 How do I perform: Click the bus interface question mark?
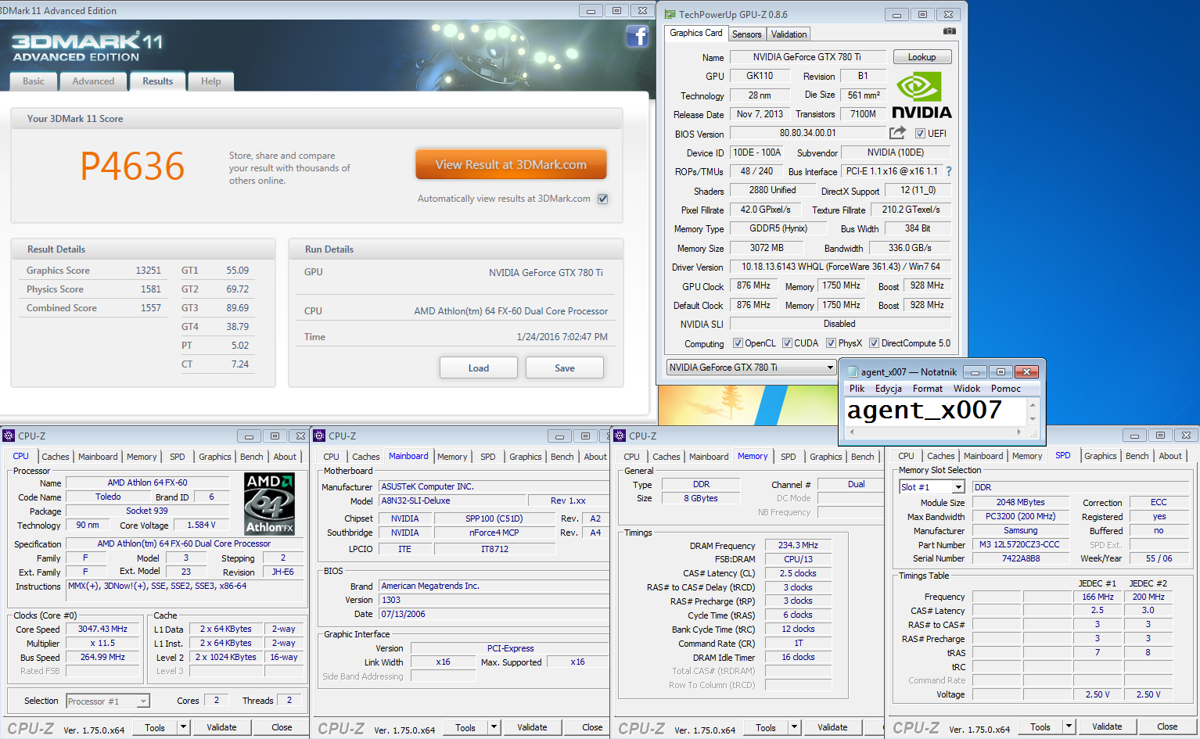coord(949,171)
